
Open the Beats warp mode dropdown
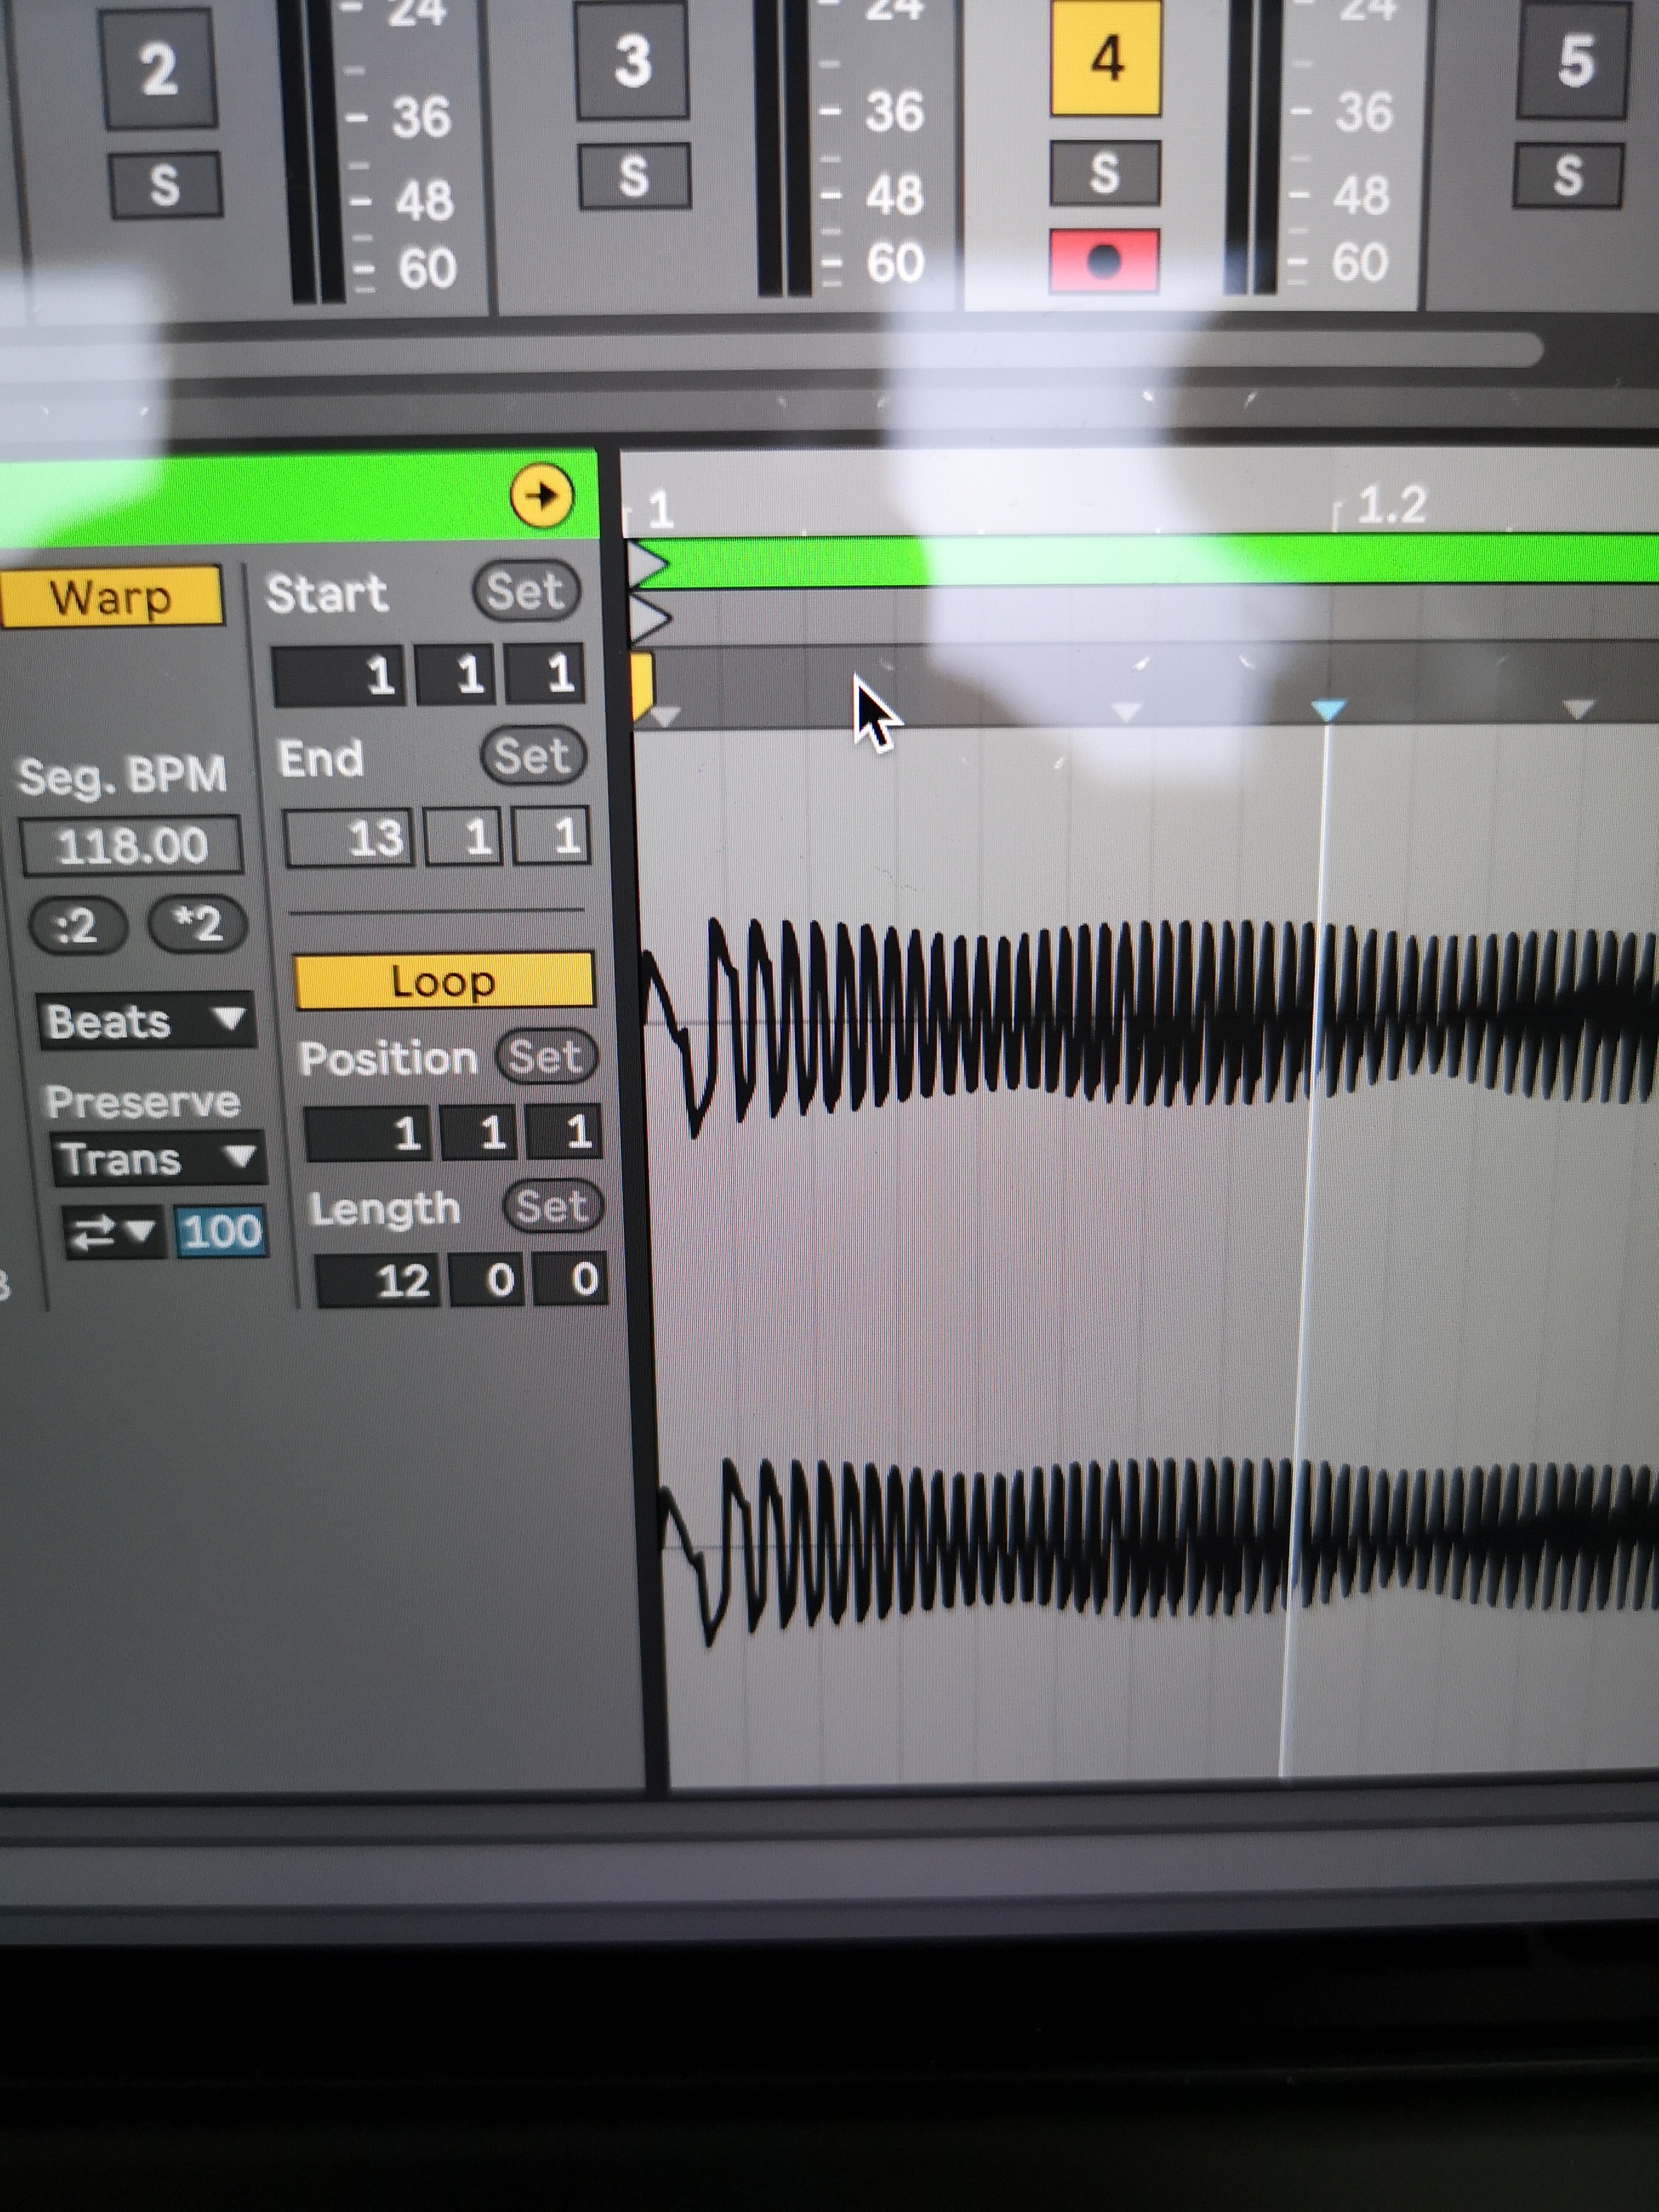(145, 1022)
